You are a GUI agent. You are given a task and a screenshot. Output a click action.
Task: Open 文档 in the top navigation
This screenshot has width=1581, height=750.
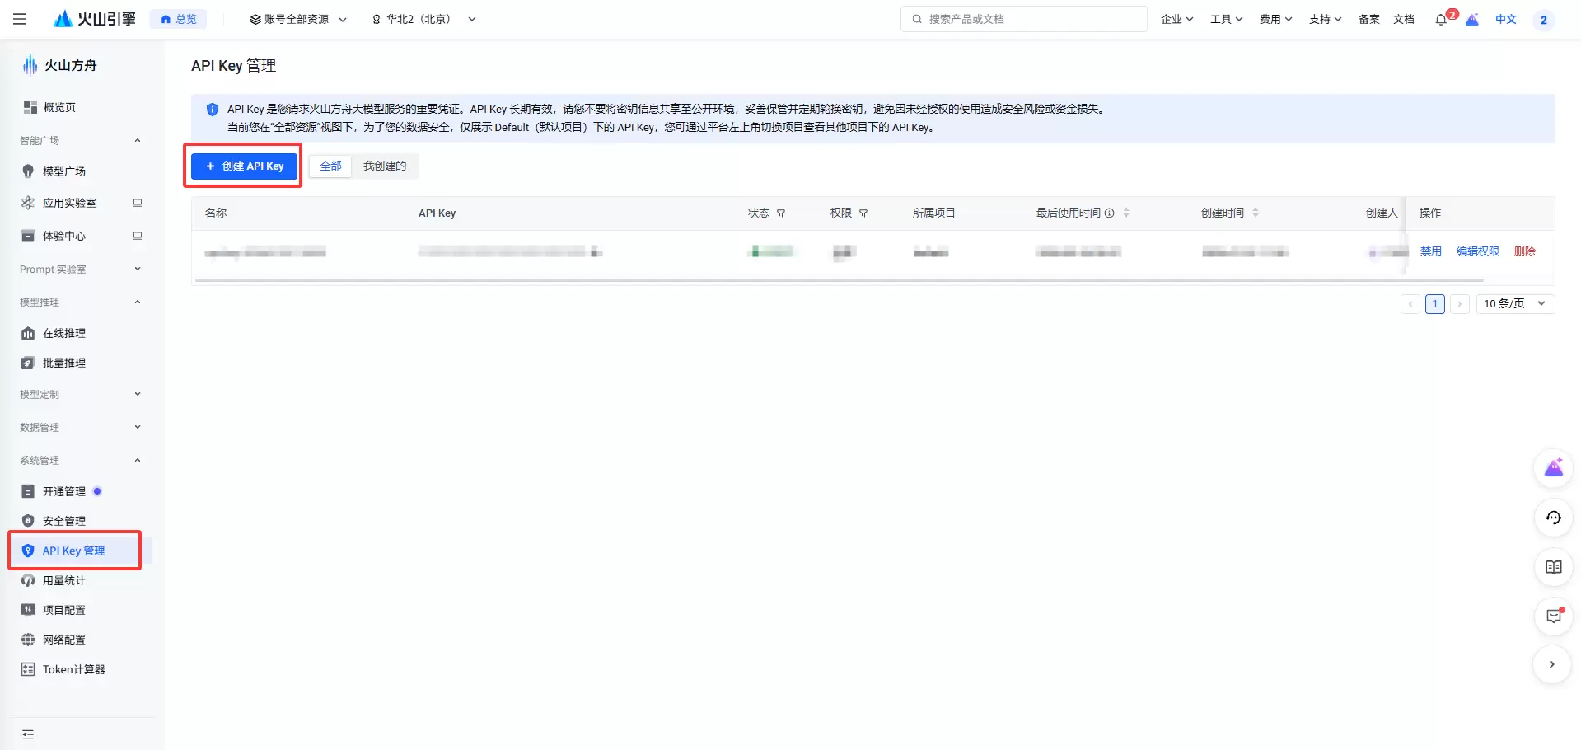pyautogui.click(x=1403, y=19)
